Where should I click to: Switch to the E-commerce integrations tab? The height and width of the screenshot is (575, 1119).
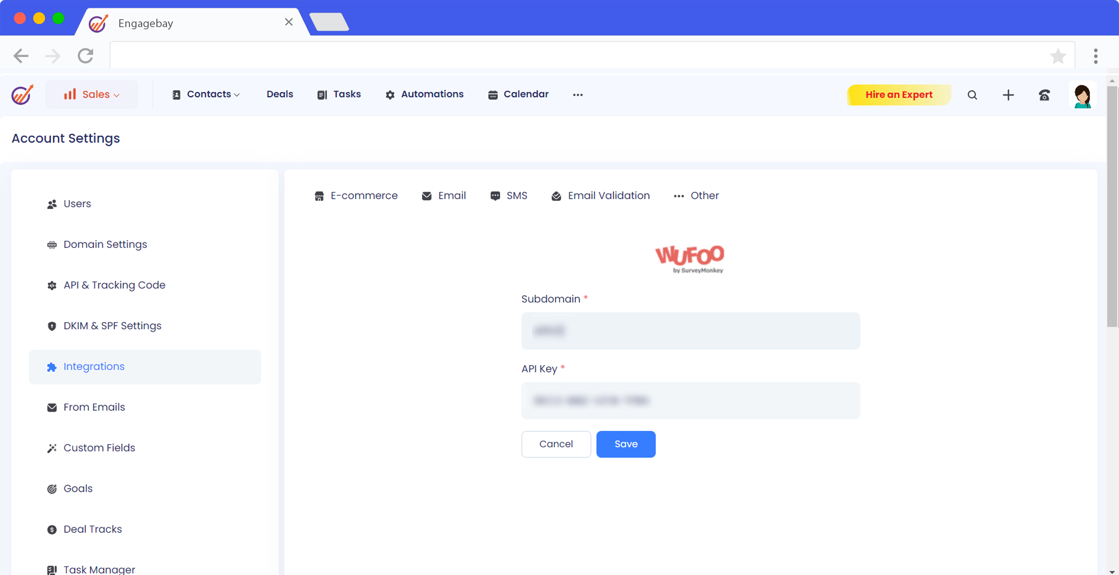pos(356,196)
